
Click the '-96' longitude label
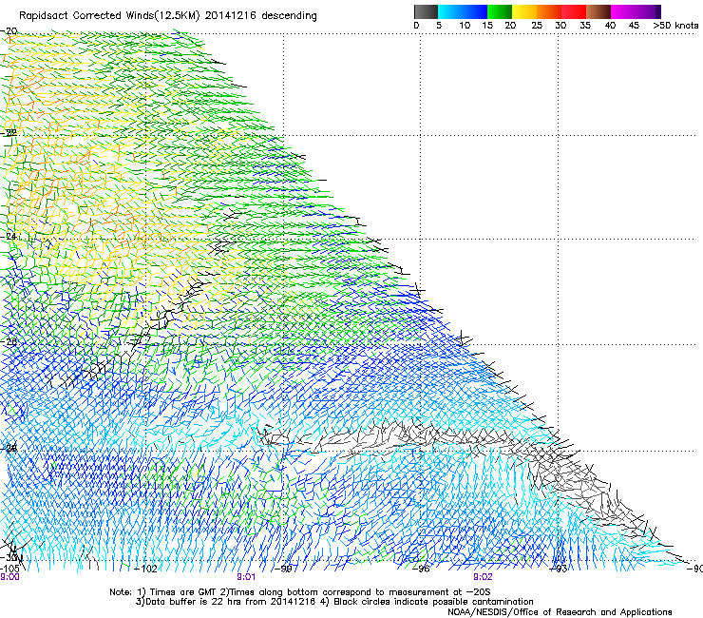[421, 569]
